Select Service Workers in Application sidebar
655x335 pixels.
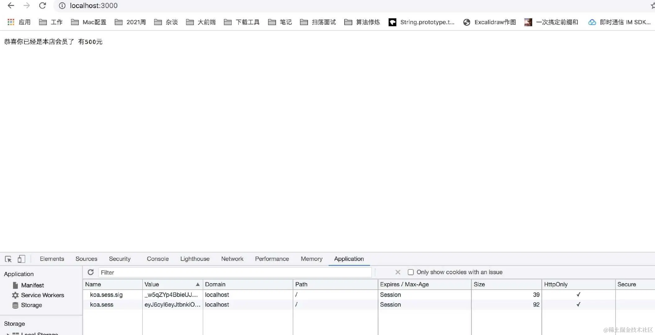42,295
